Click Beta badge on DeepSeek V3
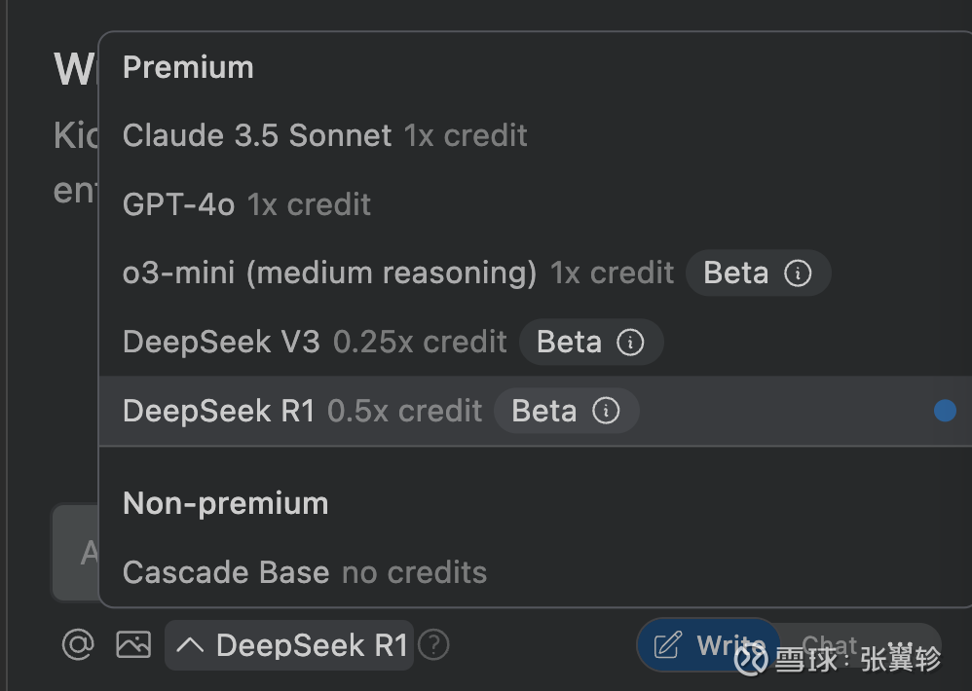 (x=591, y=342)
